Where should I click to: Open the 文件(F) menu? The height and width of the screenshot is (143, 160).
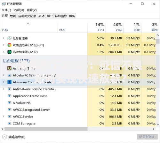pyautogui.click(x=6, y=10)
